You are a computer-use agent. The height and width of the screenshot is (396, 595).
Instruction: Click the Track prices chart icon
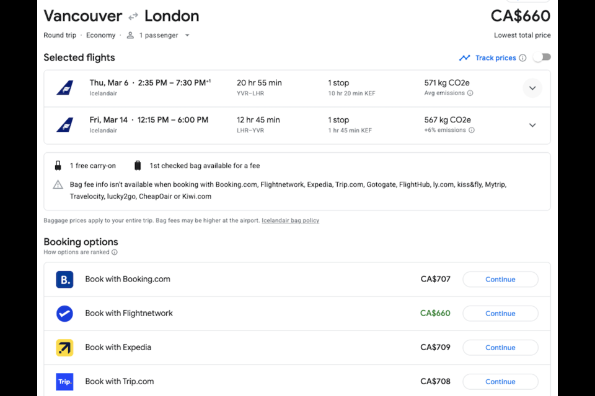point(464,58)
